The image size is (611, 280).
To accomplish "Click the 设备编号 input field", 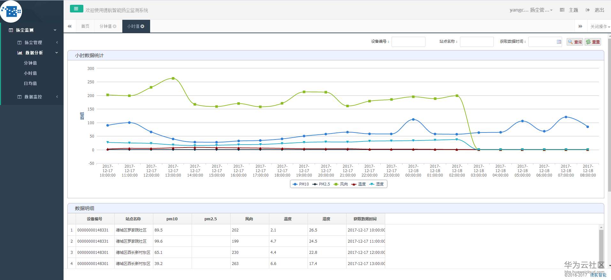I will tap(408, 42).
